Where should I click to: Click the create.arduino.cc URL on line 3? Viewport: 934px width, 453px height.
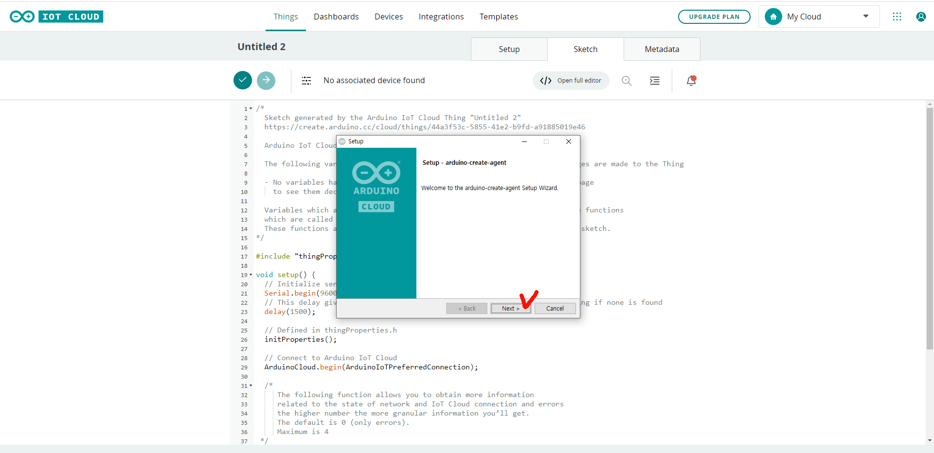(x=425, y=127)
